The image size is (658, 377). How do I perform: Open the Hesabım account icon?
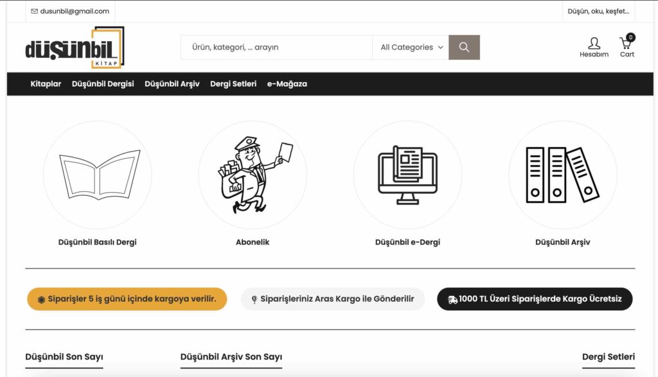click(x=594, y=43)
